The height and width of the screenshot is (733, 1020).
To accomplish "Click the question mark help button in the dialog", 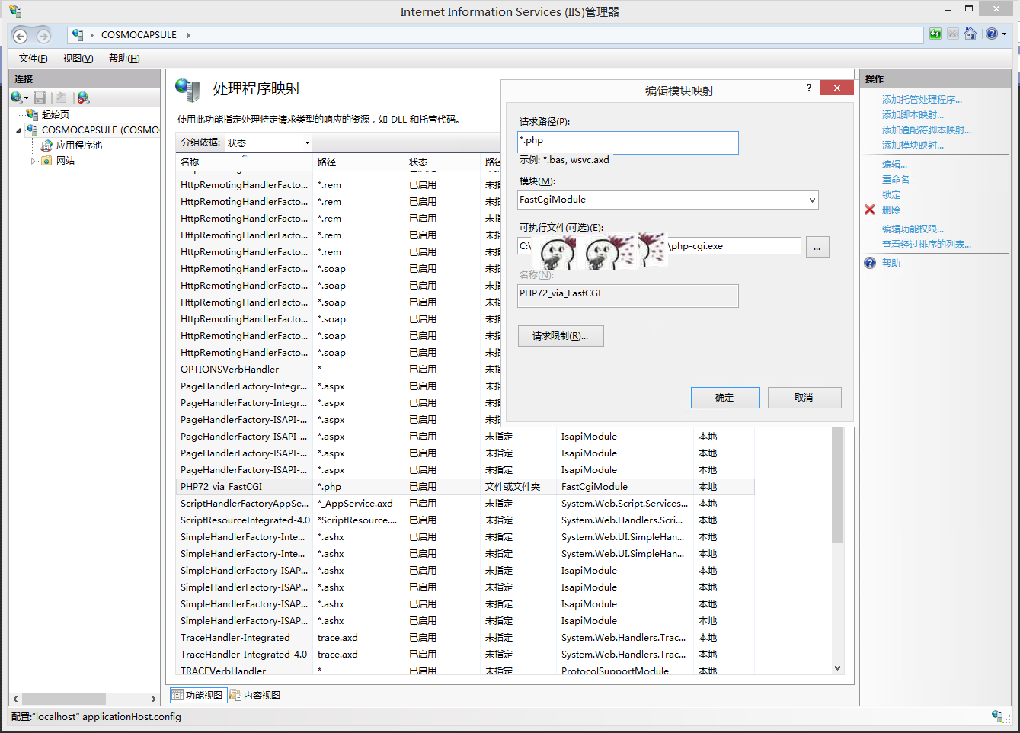I will [809, 88].
